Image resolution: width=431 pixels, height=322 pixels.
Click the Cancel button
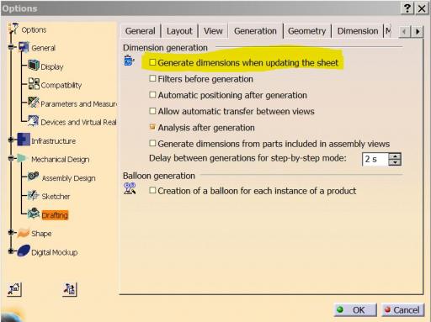(x=403, y=310)
